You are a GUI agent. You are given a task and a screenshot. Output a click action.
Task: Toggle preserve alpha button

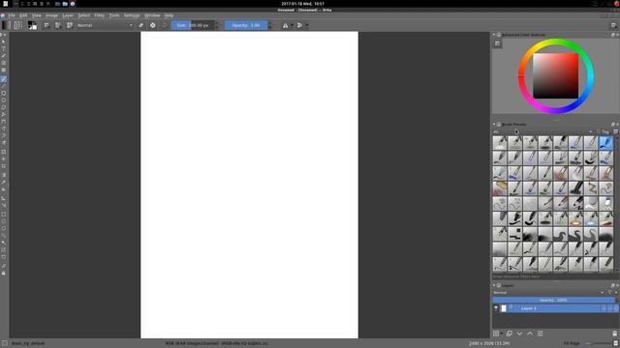point(153,25)
